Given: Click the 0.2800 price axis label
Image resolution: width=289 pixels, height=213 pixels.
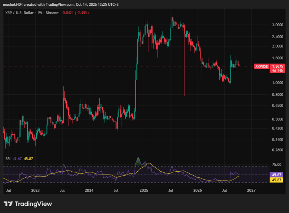Looking at the screenshot, I should click(x=277, y=150).
